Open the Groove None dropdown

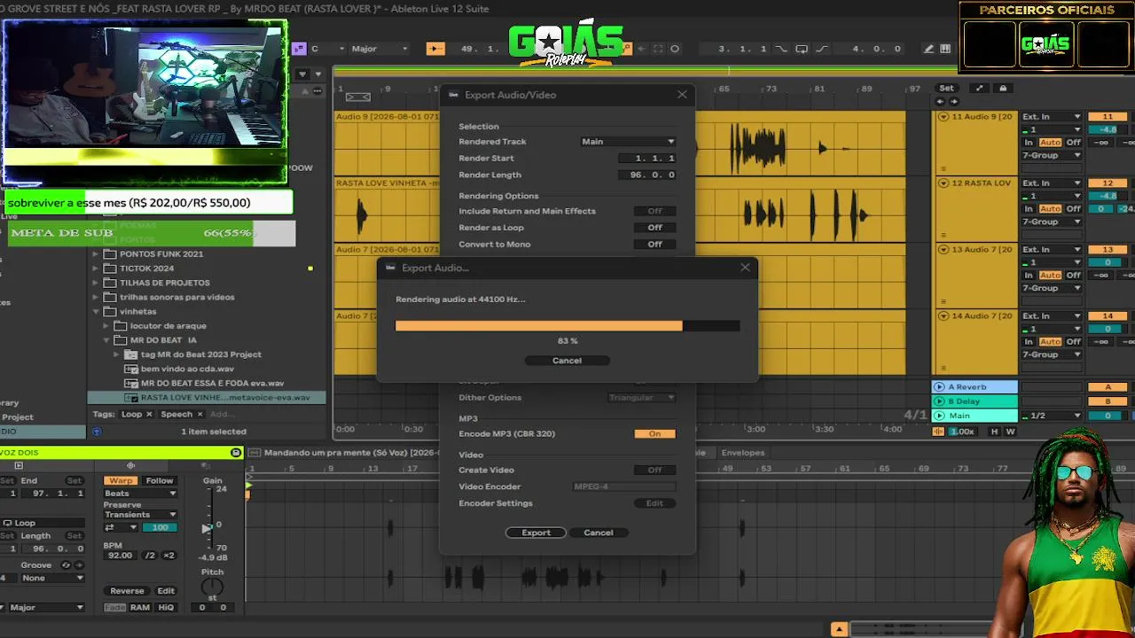[54, 579]
